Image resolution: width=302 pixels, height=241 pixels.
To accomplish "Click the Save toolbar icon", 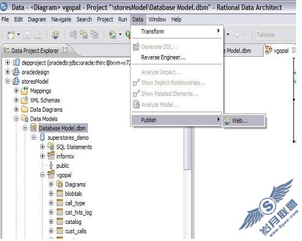I will (x=27, y=35).
